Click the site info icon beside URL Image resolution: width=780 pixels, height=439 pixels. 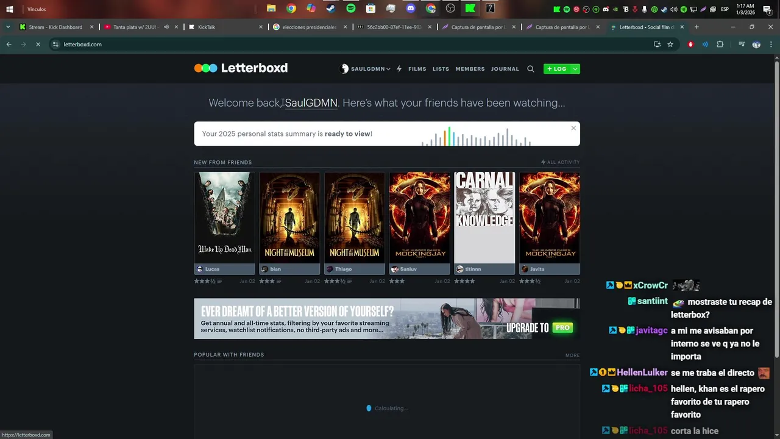[x=56, y=44]
